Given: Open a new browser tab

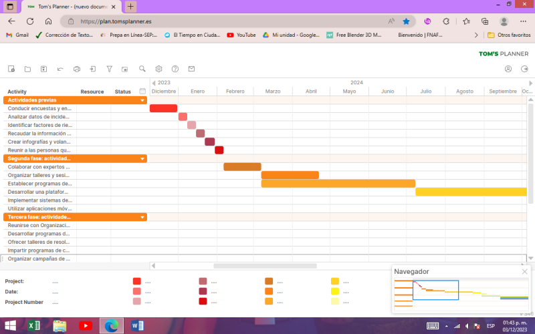Looking at the screenshot, I should click(x=130, y=7).
